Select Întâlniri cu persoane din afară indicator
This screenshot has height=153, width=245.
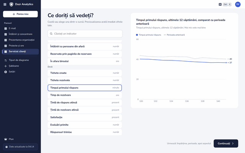click(x=85, y=47)
